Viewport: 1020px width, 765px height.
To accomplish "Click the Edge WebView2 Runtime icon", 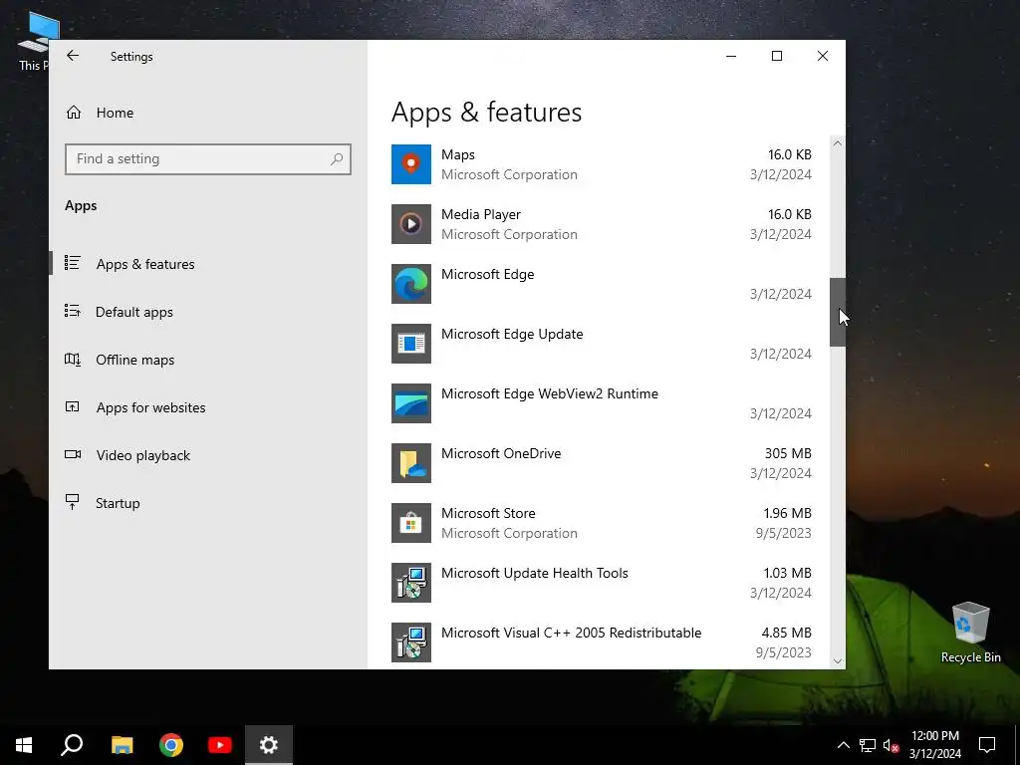I will [411, 404].
